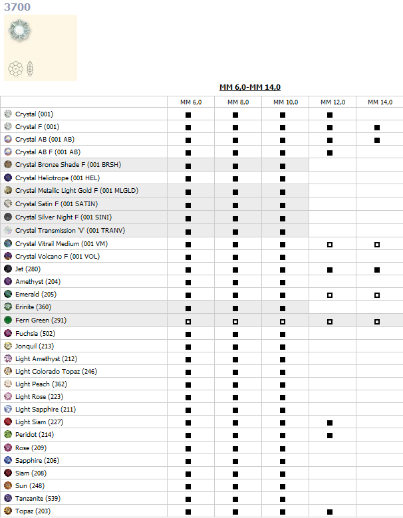Click the Emerald (205) color icon

(8, 294)
